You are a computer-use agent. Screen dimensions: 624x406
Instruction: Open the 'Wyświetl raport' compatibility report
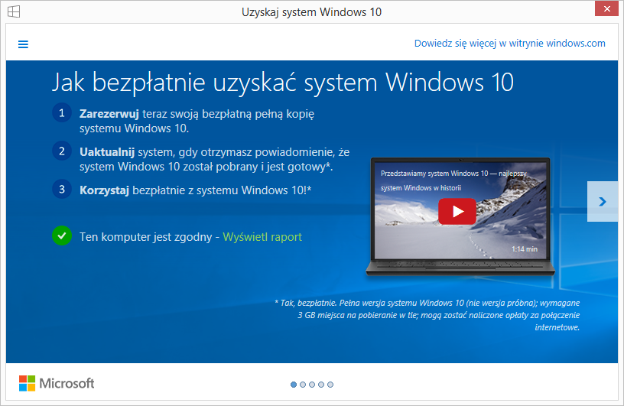[262, 237]
